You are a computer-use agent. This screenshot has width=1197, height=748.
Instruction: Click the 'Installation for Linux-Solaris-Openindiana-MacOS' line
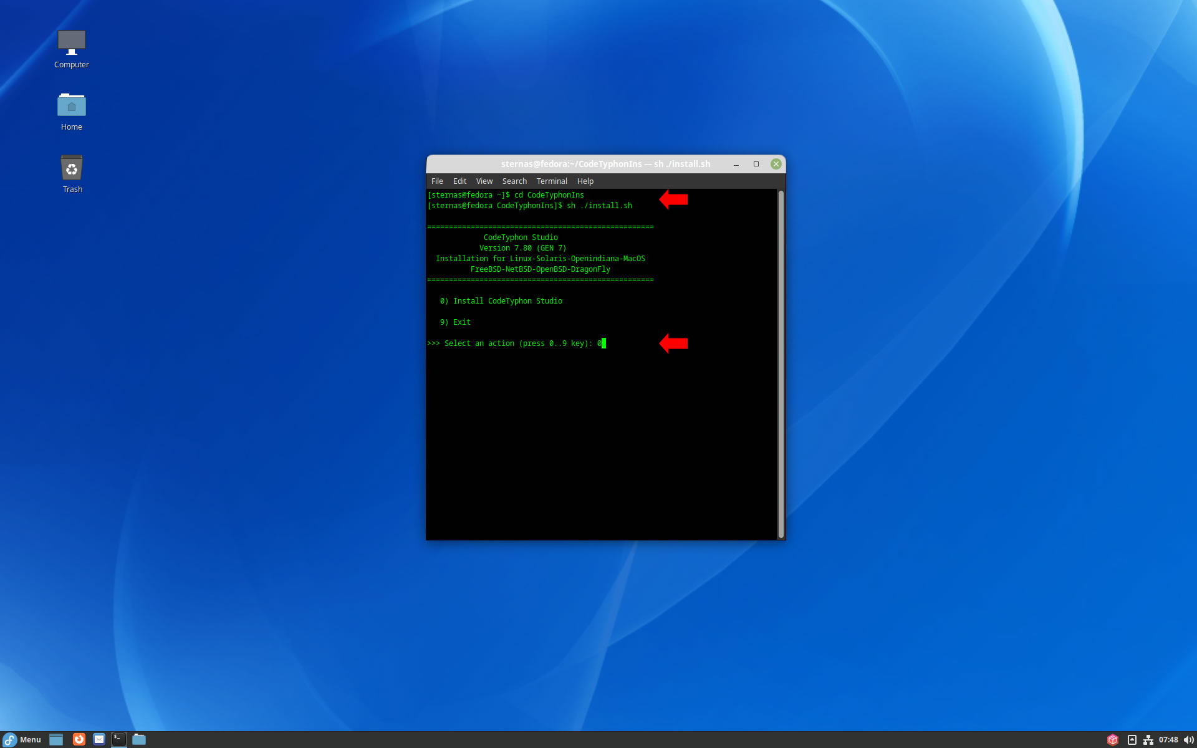coord(541,259)
